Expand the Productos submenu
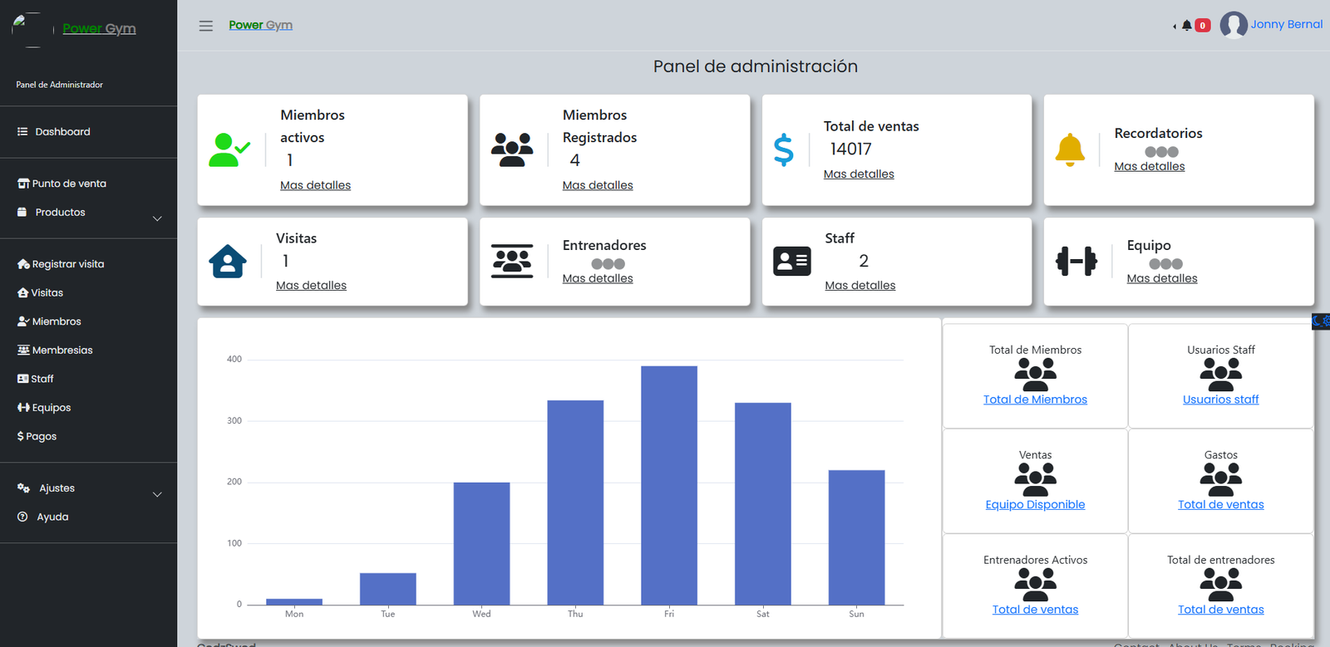Viewport: 1330px width, 647px height. pos(157,218)
